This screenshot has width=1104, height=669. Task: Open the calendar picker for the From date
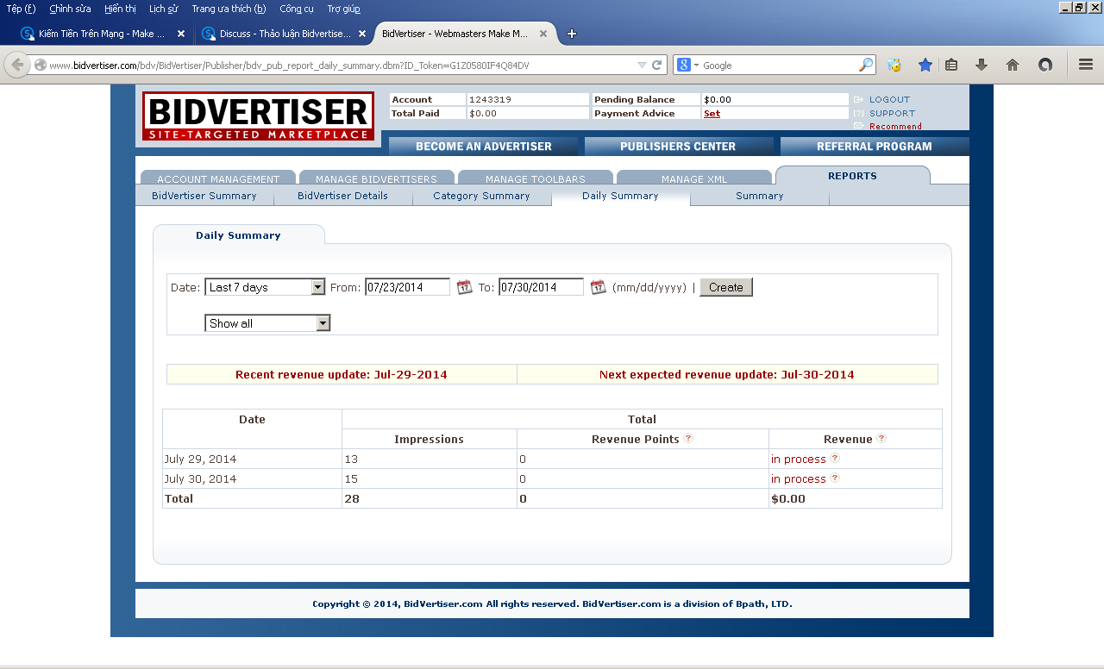pyautogui.click(x=465, y=287)
